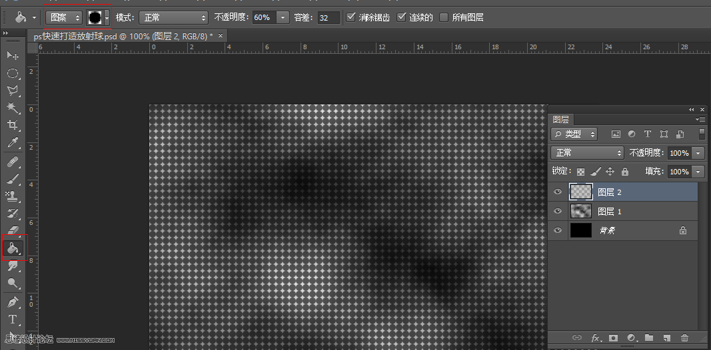Viewport: 711px width, 350px height.
Task: Select the History Brush tool
Action: (13, 213)
